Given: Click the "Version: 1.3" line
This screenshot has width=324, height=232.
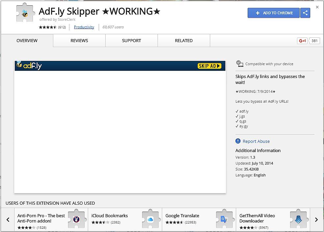Looking at the screenshot, I should (245, 157).
